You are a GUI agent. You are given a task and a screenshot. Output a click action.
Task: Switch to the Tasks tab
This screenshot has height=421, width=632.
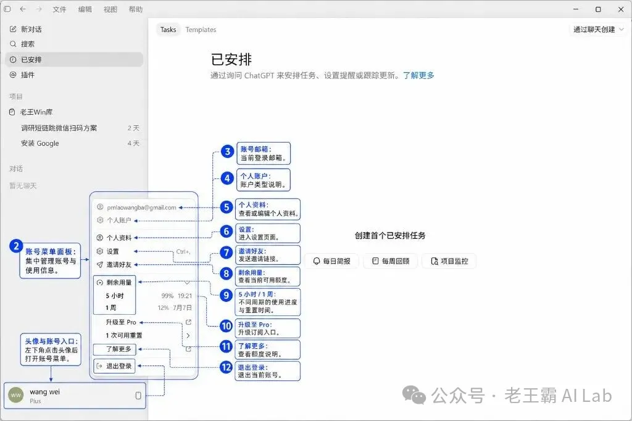pos(168,30)
